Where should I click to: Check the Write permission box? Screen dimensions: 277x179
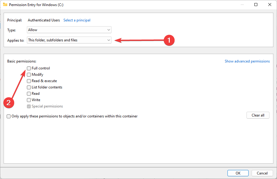tap(29, 100)
